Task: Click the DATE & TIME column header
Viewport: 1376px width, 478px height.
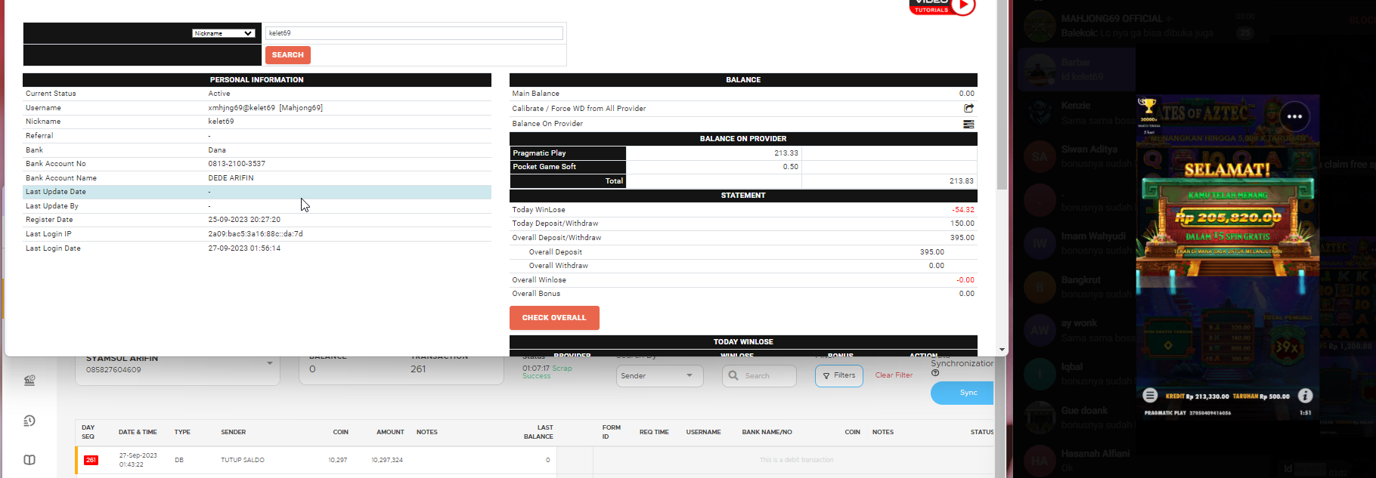Action: click(x=138, y=433)
